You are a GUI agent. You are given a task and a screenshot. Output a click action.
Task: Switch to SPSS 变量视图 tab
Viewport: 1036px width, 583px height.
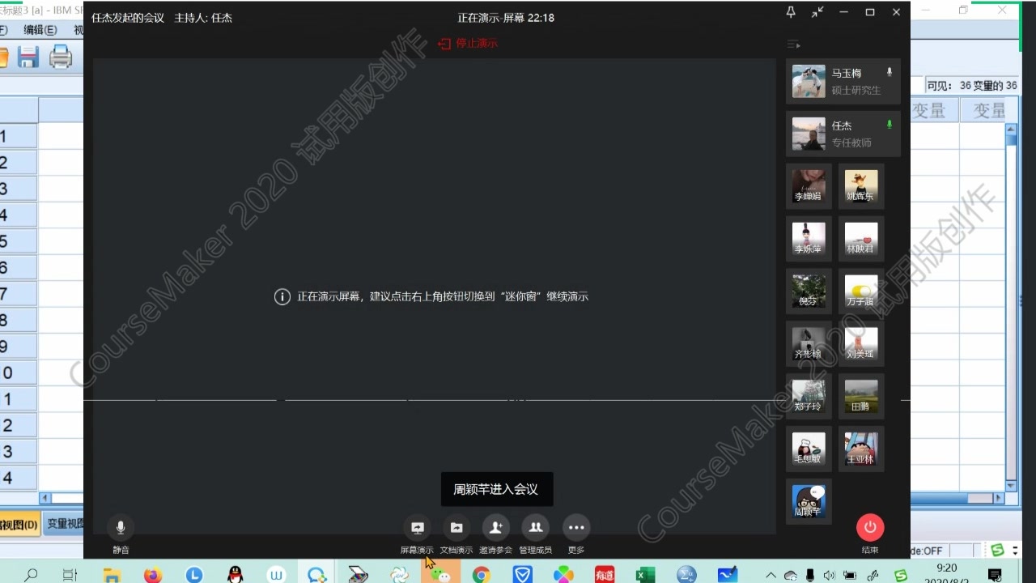tap(64, 524)
